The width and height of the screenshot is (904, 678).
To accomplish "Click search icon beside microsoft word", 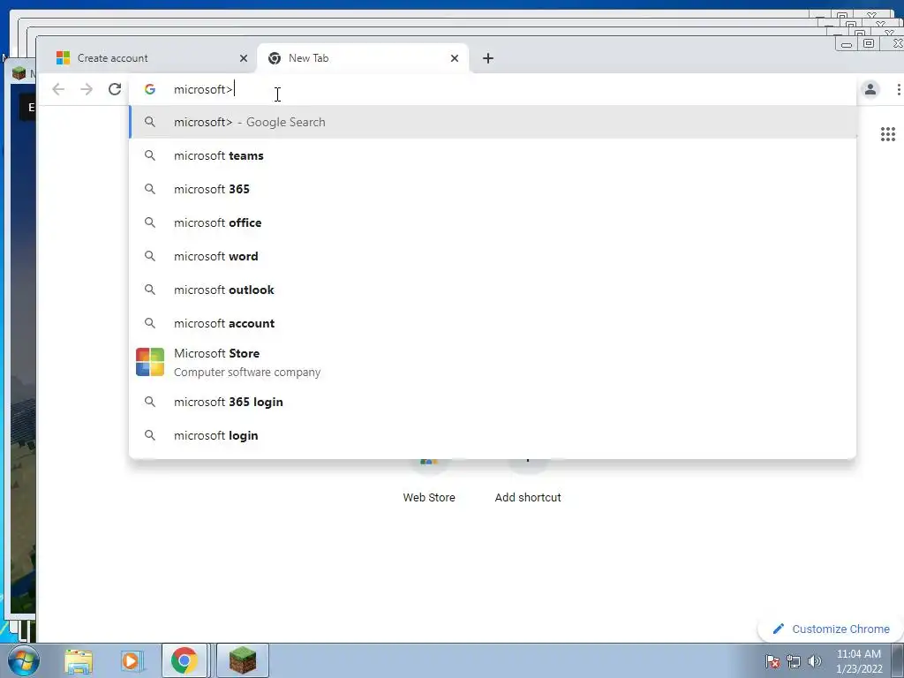I will pos(150,256).
